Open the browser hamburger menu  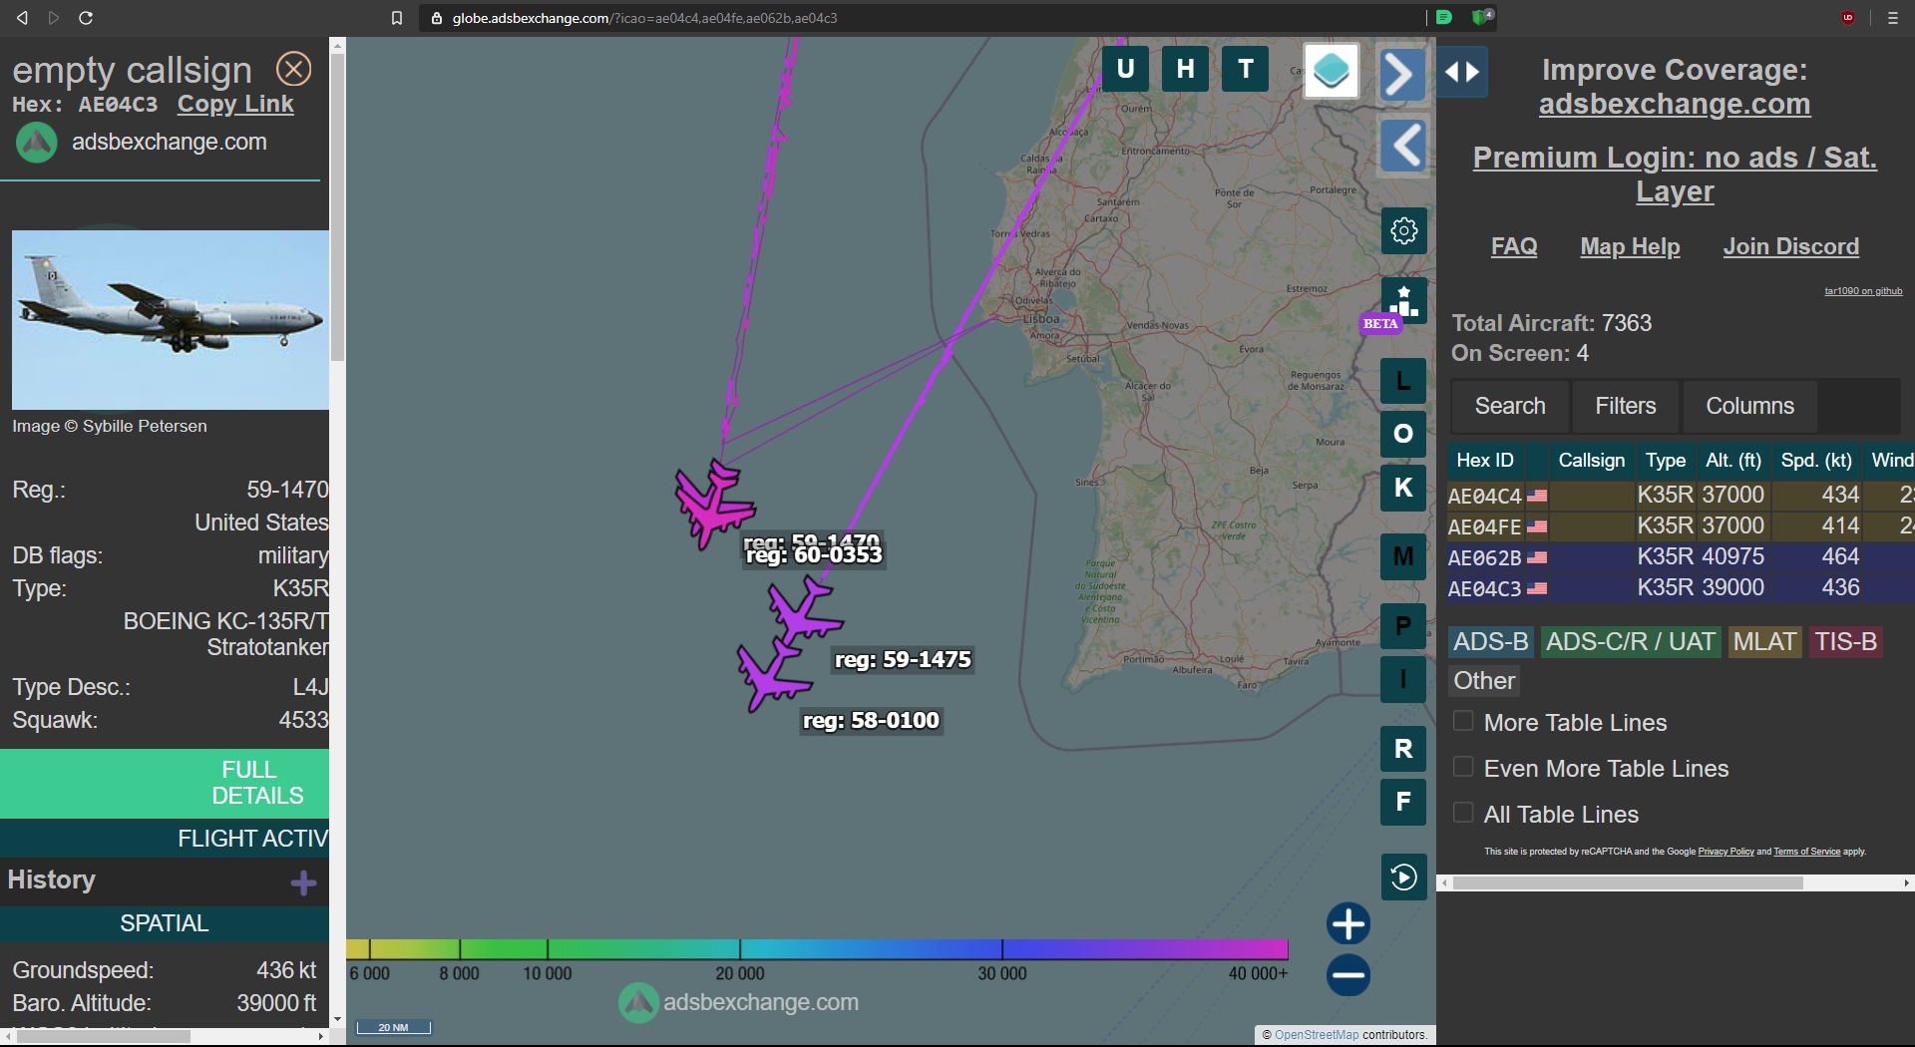point(1892,18)
